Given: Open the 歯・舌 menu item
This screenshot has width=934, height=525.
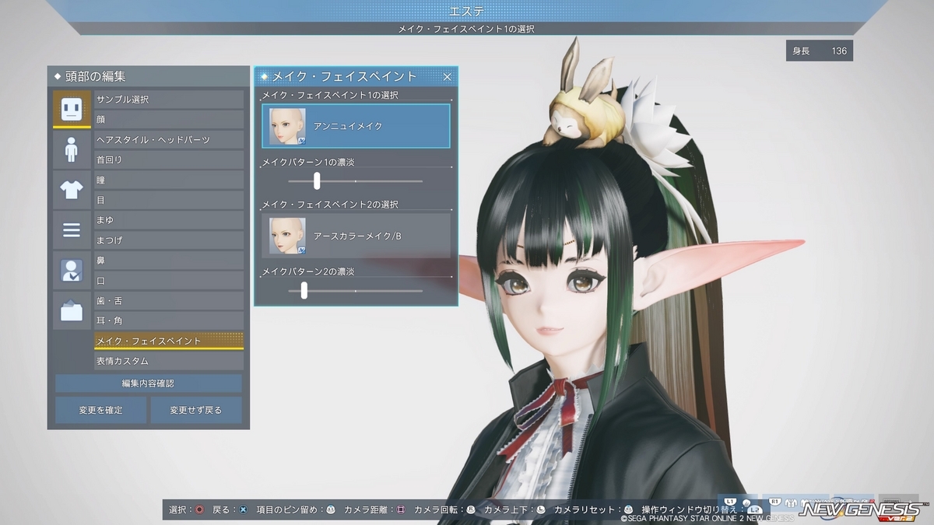Looking at the screenshot, I should (x=169, y=301).
